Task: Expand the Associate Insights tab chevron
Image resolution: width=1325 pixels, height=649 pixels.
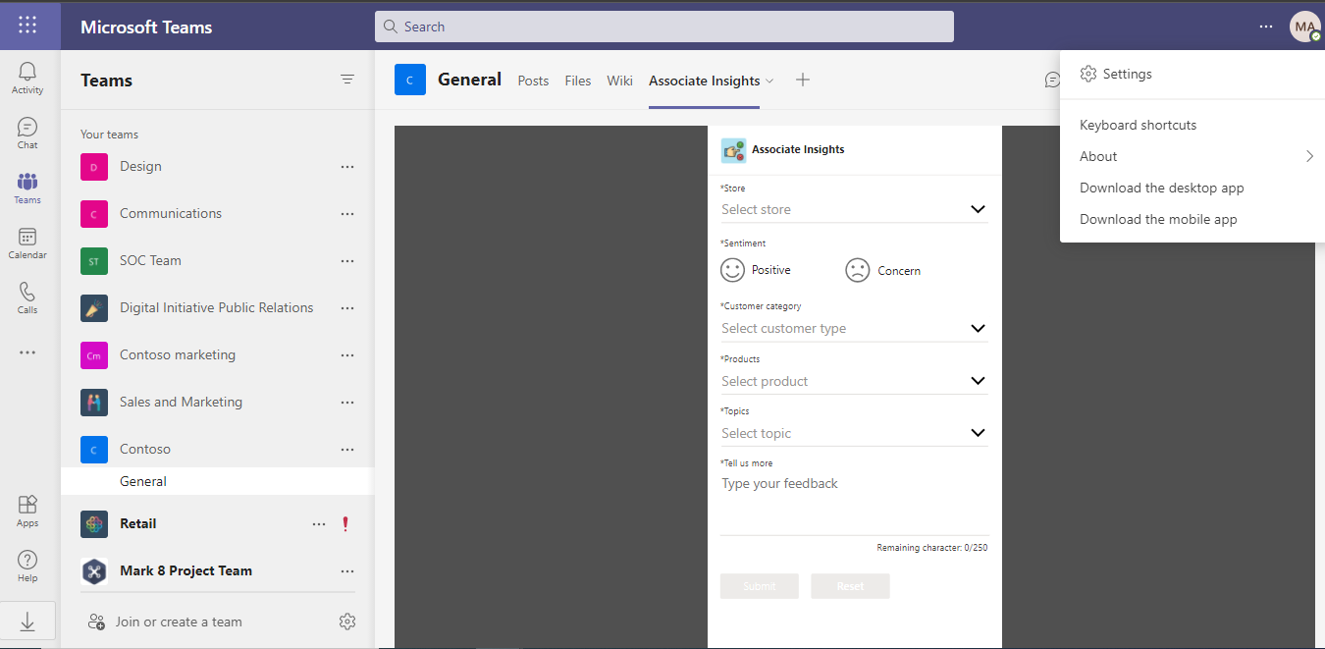Action: click(769, 81)
